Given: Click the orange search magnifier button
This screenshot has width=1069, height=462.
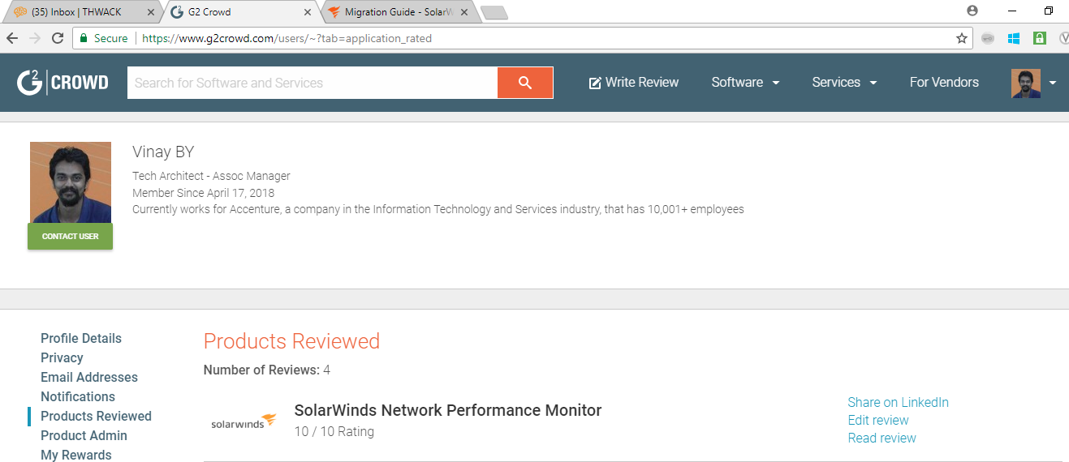Looking at the screenshot, I should (525, 83).
